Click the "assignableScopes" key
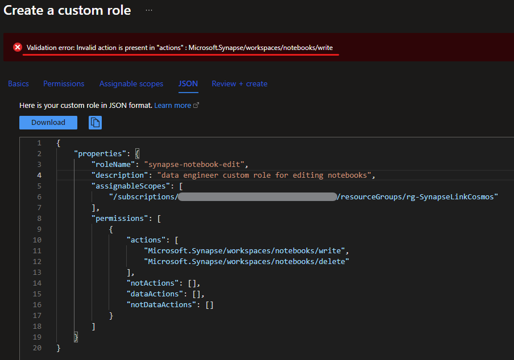Screen dimensions: 514x360 coord(131,186)
